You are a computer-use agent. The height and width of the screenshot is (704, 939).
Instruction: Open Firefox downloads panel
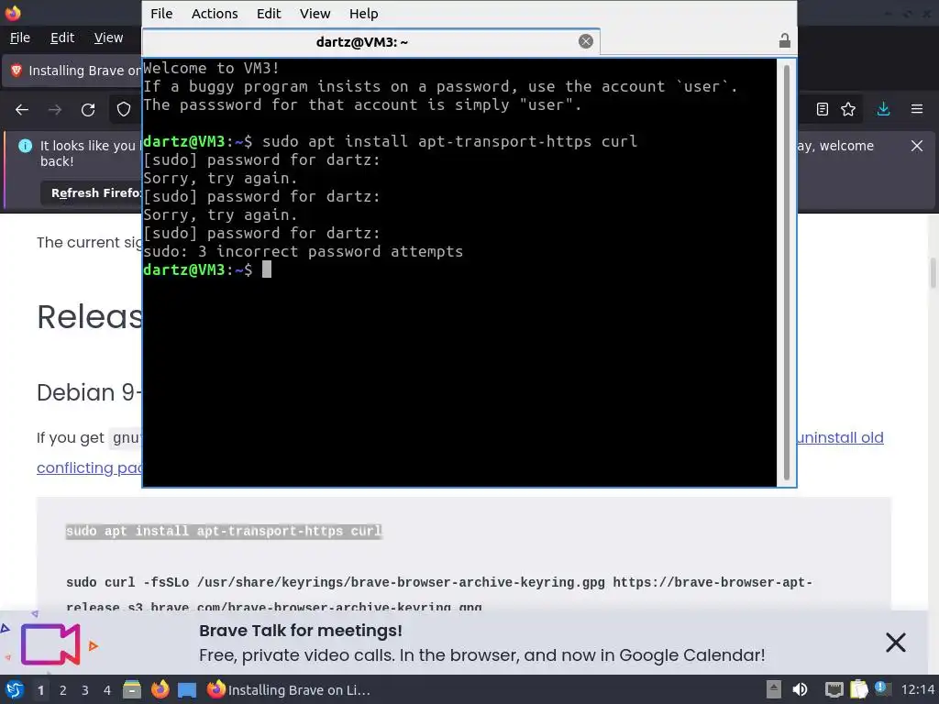pyautogui.click(x=883, y=109)
